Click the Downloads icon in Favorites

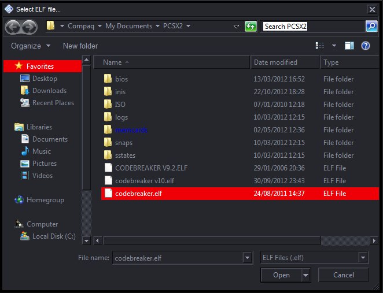(x=25, y=91)
